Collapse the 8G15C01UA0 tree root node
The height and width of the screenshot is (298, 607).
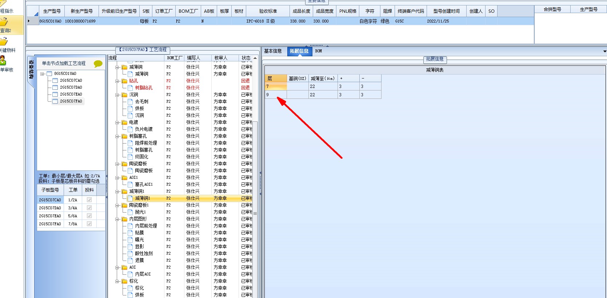point(43,74)
